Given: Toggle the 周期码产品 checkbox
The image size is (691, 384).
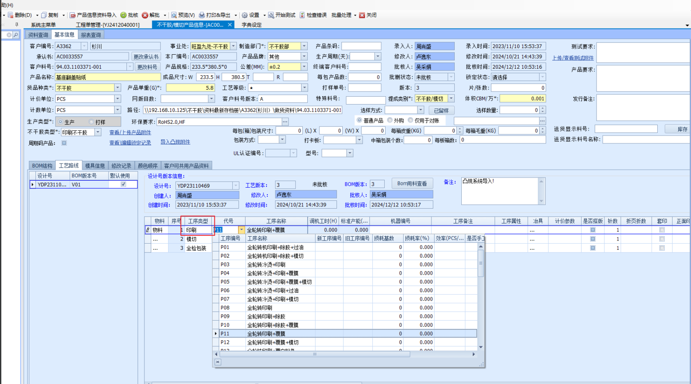Looking at the screenshot, I should (64, 143).
